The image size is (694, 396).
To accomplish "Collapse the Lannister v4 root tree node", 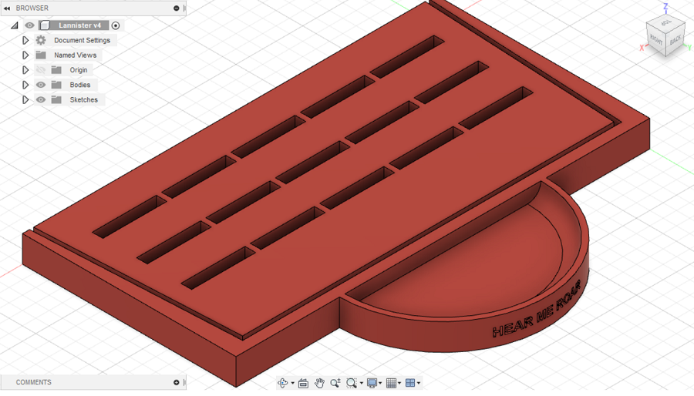I will 15,25.
